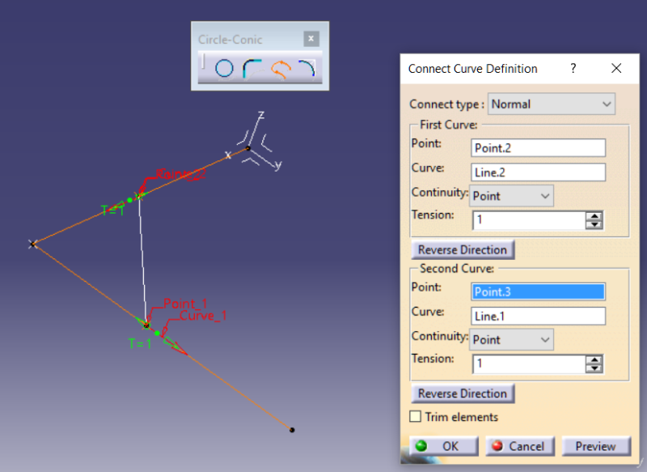The image size is (647, 472).
Task: Confirm with the OK button
Action: pyautogui.click(x=442, y=446)
